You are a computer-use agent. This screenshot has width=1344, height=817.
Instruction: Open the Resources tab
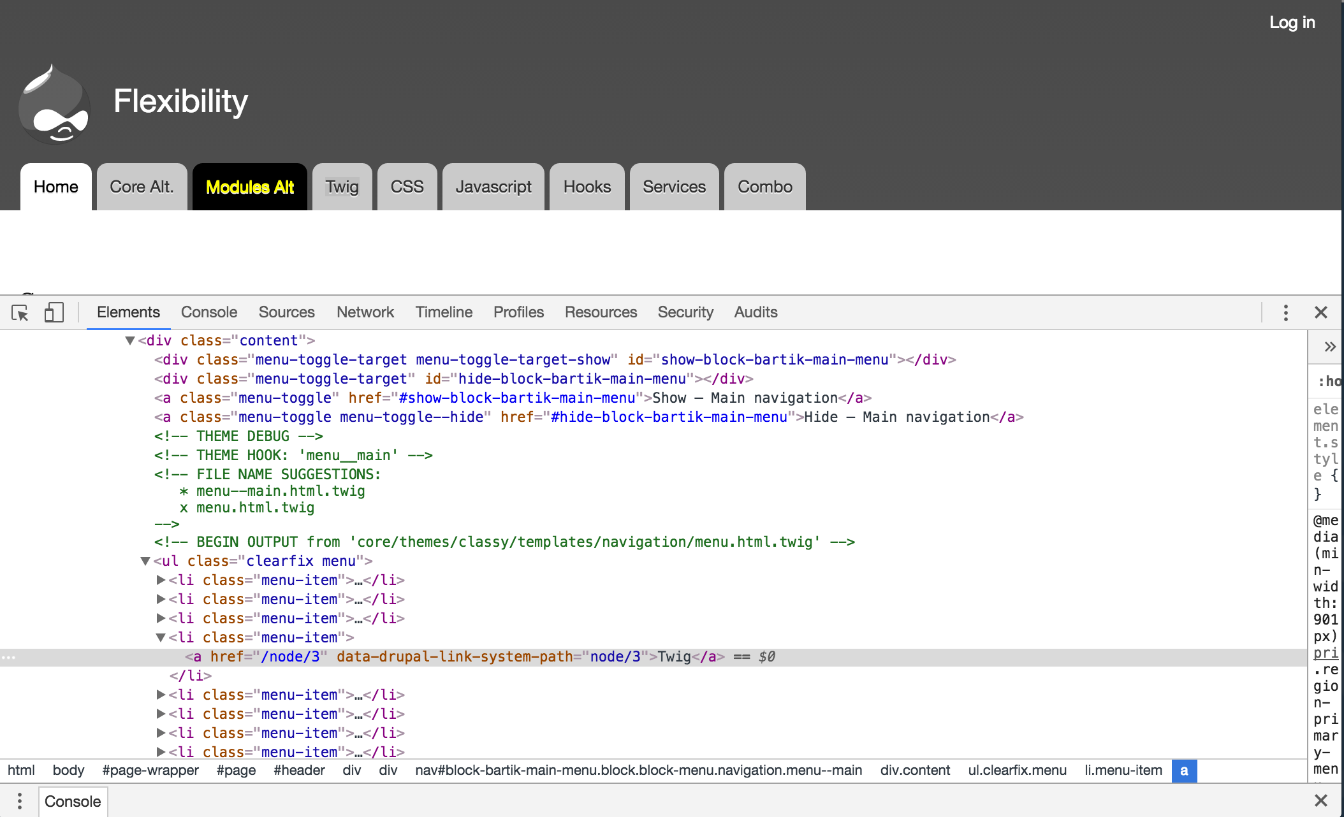[601, 312]
